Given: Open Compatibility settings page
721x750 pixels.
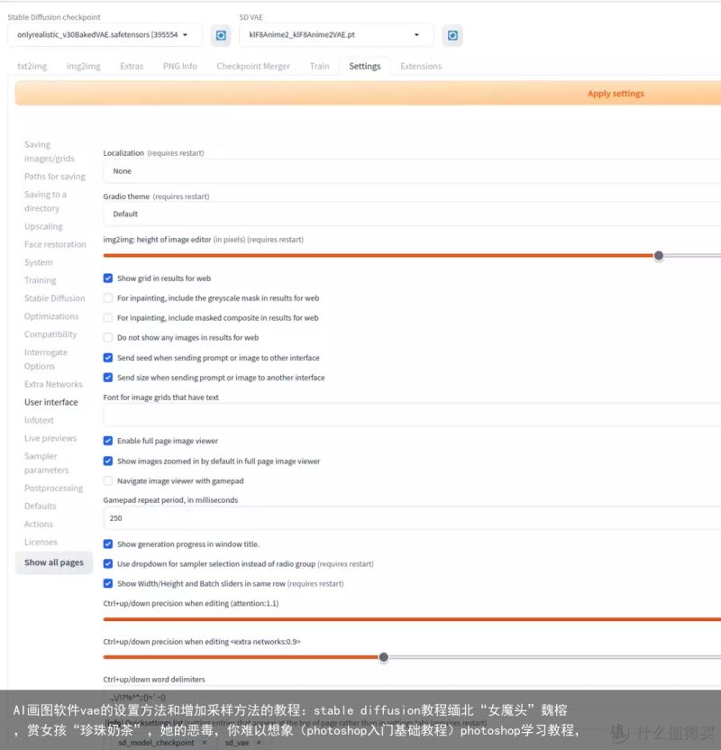Looking at the screenshot, I should [50, 334].
